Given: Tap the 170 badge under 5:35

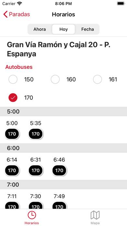Looking at the screenshot, I should (x=36, y=134).
